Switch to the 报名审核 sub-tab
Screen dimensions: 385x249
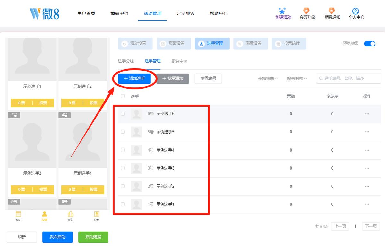[179, 61]
